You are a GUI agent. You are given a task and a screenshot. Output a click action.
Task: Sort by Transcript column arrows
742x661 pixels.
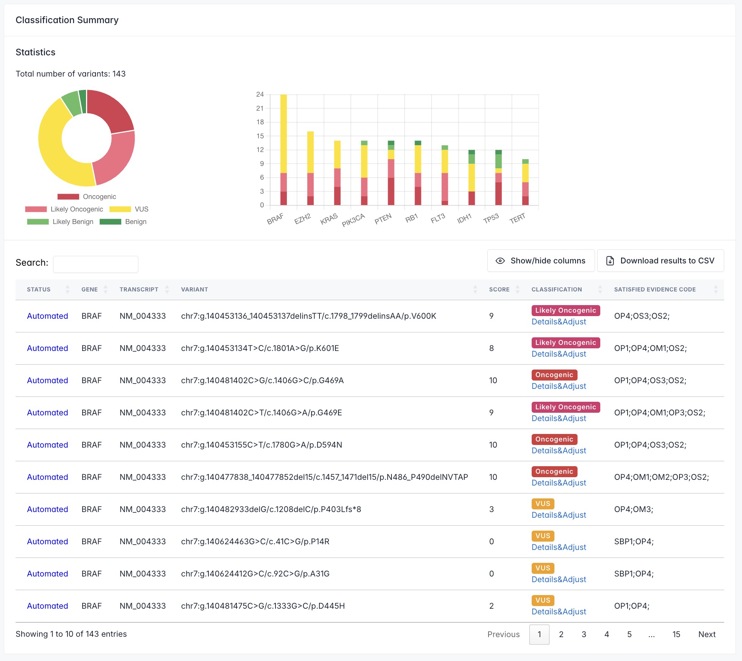pyautogui.click(x=167, y=290)
